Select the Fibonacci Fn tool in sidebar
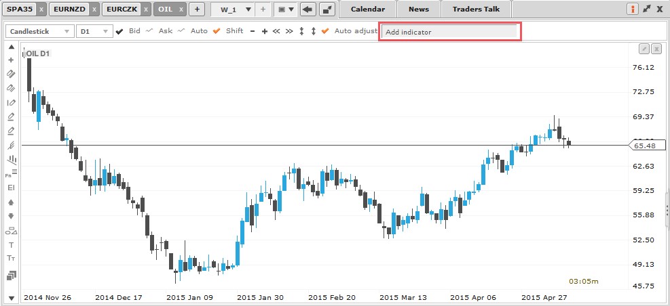 (x=10, y=173)
